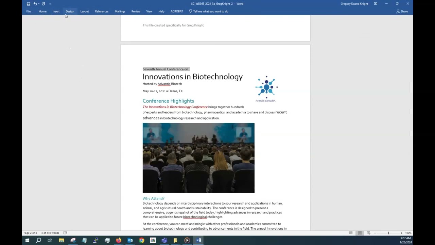Switch to Print Layout view icon
Image resolution: width=435 pixels, height=245 pixels.
point(360,233)
